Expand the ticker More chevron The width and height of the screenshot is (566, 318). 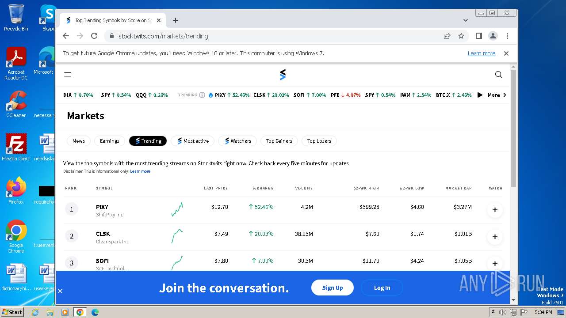pos(505,95)
